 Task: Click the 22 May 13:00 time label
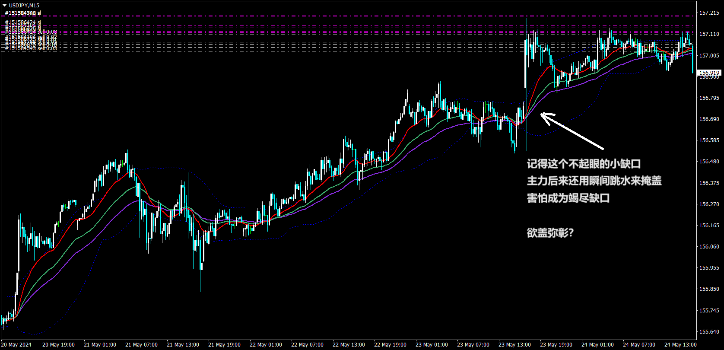(349, 345)
